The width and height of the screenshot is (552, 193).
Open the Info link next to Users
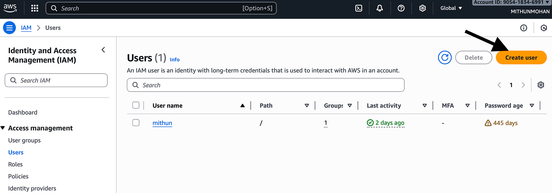click(x=175, y=60)
